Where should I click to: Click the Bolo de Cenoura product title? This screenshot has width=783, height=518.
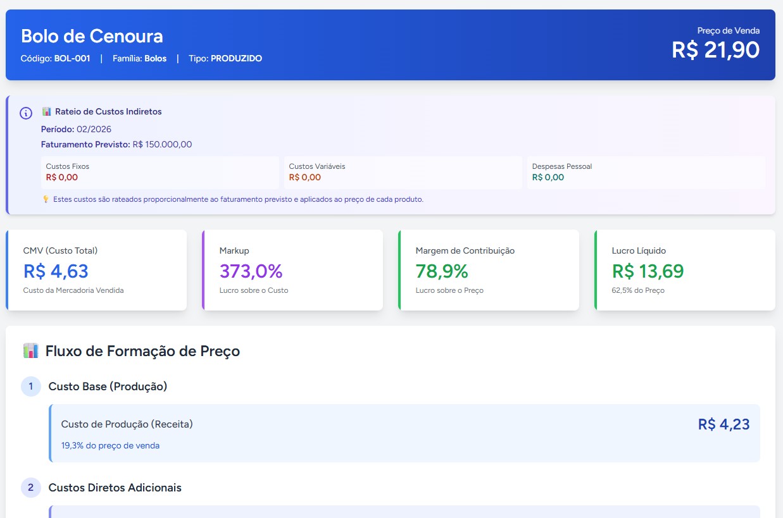(x=92, y=35)
